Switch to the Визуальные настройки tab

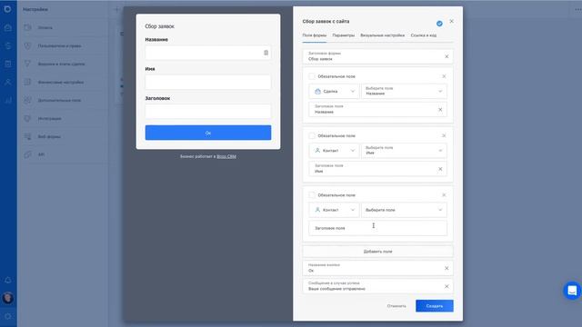tap(382, 35)
